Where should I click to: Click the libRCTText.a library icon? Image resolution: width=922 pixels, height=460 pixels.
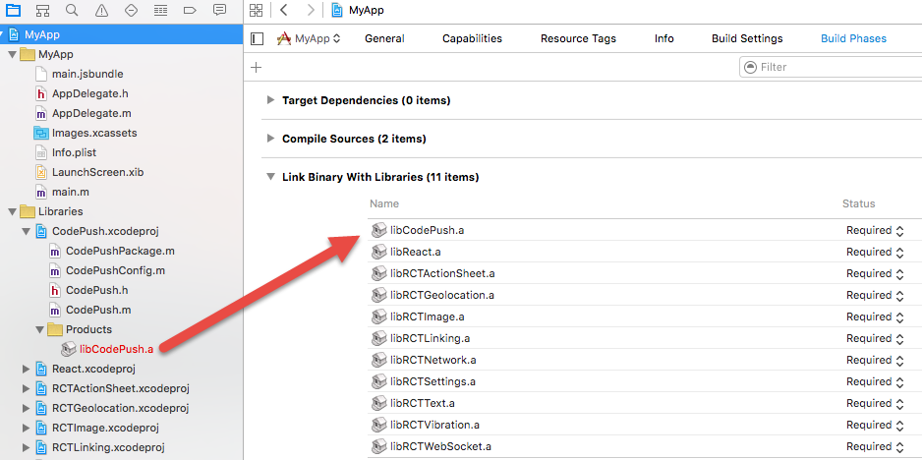coord(379,404)
